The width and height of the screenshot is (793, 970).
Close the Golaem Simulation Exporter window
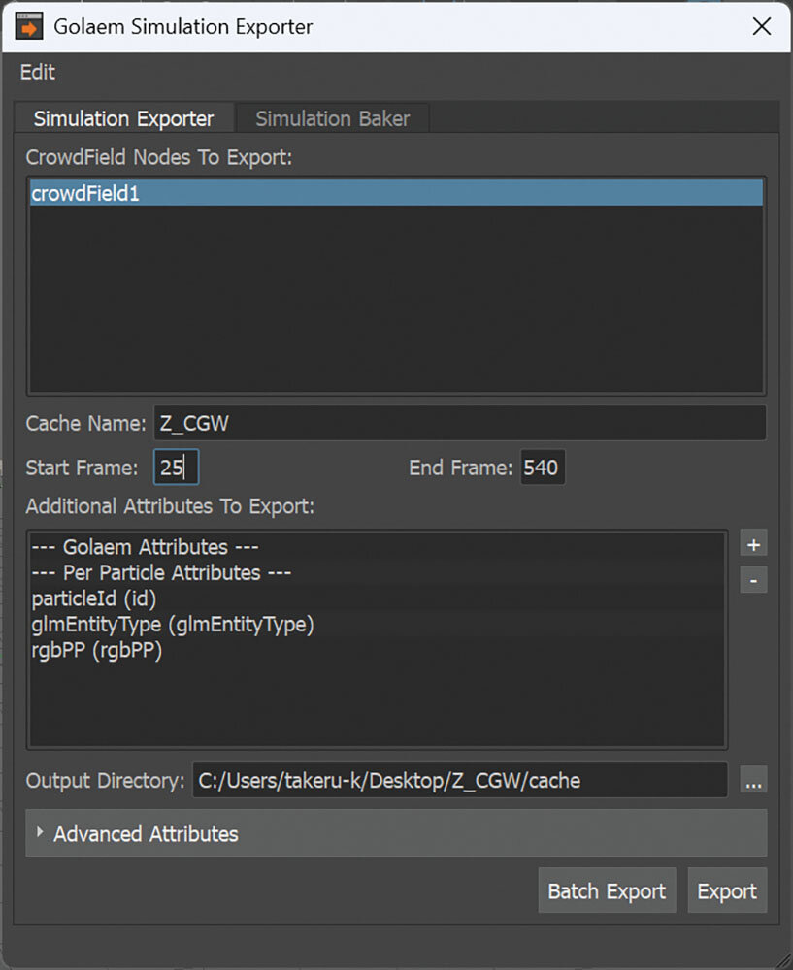[761, 26]
